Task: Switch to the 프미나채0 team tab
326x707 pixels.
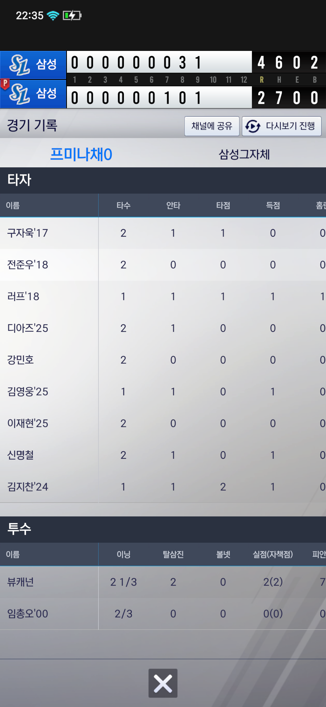Action: pyautogui.click(x=81, y=154)
